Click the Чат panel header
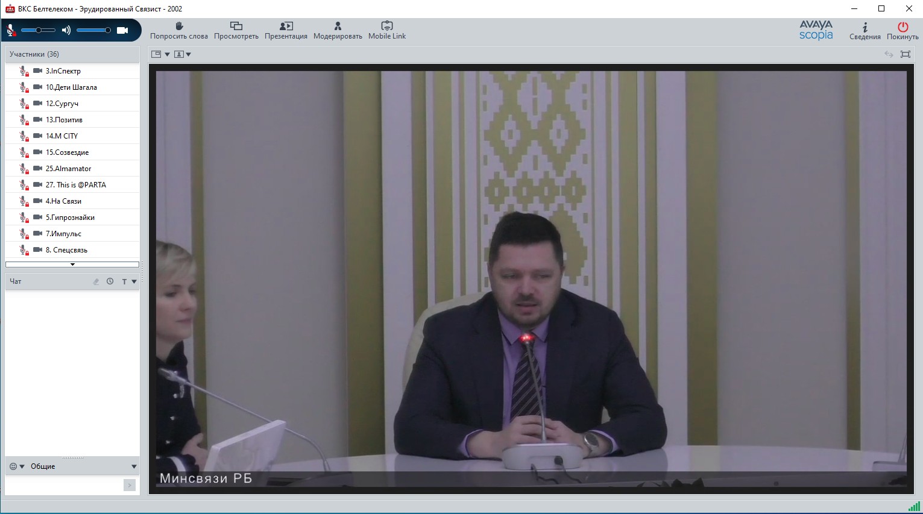Viewport: 923px width, 514px height. tap(72, 281)
